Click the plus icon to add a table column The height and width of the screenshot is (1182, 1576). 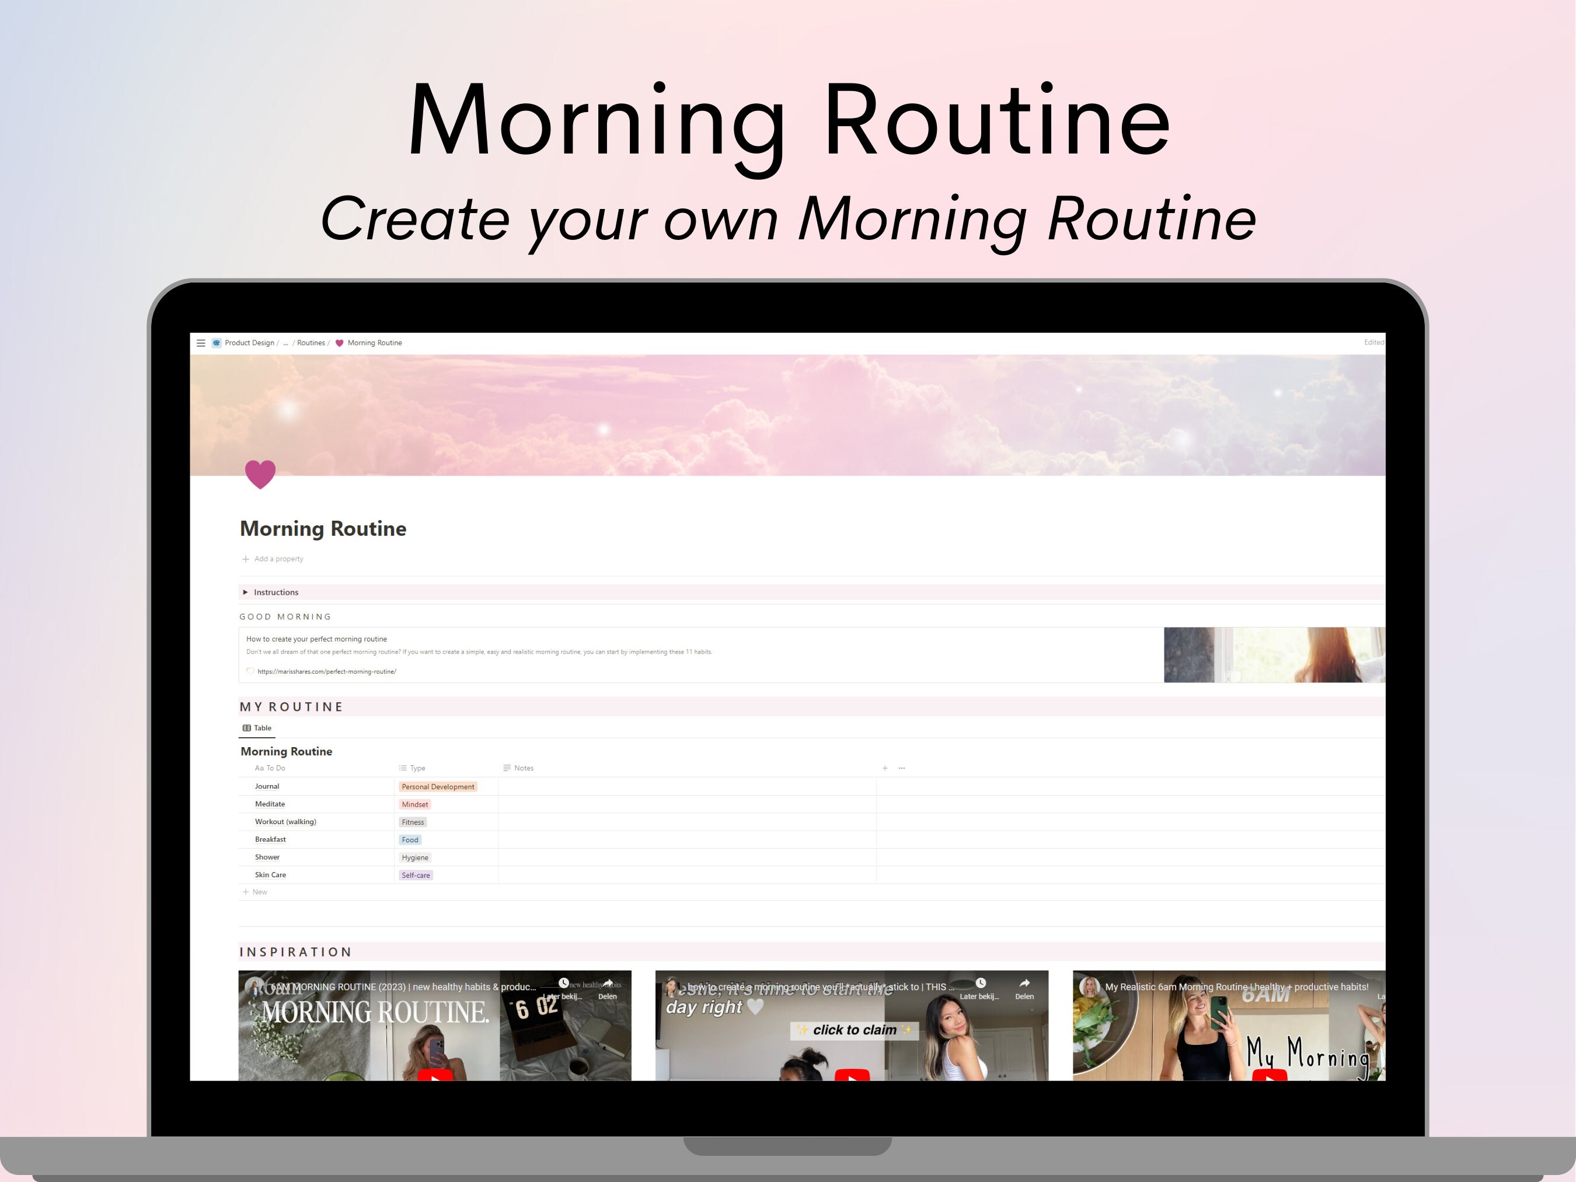tap(884, 768)
